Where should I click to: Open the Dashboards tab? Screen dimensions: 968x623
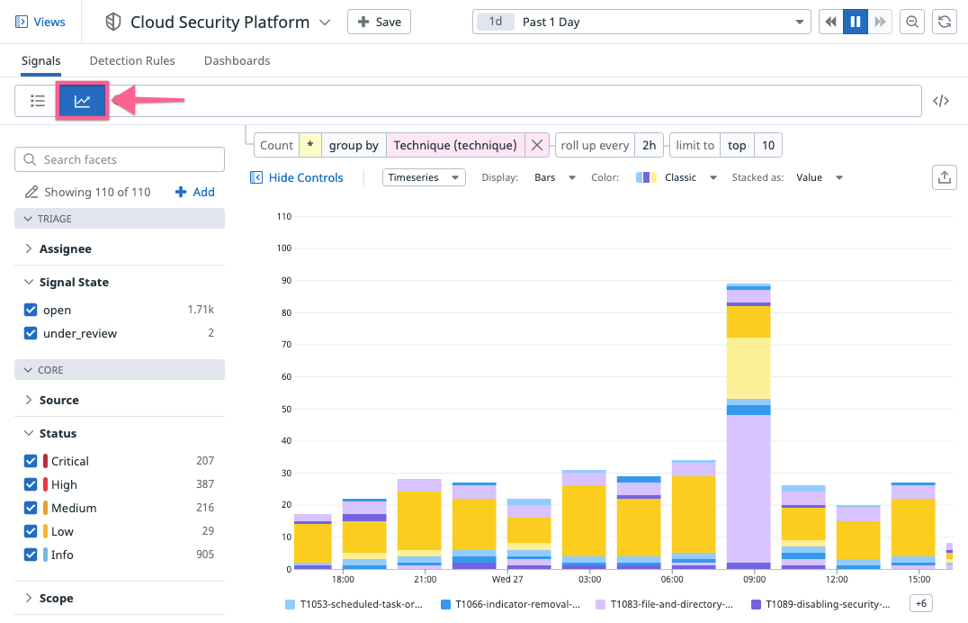[237, 61]
